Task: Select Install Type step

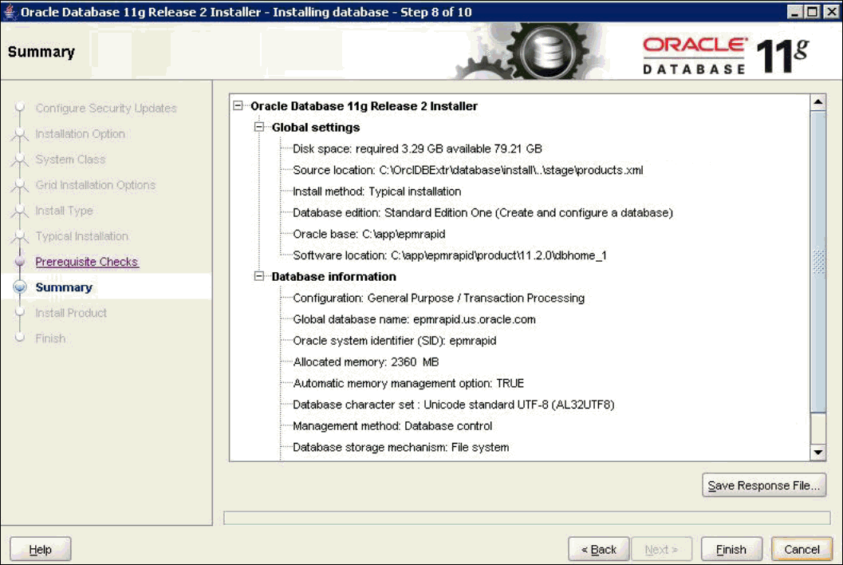Action: pyautogui.click(x=64, y=211)
